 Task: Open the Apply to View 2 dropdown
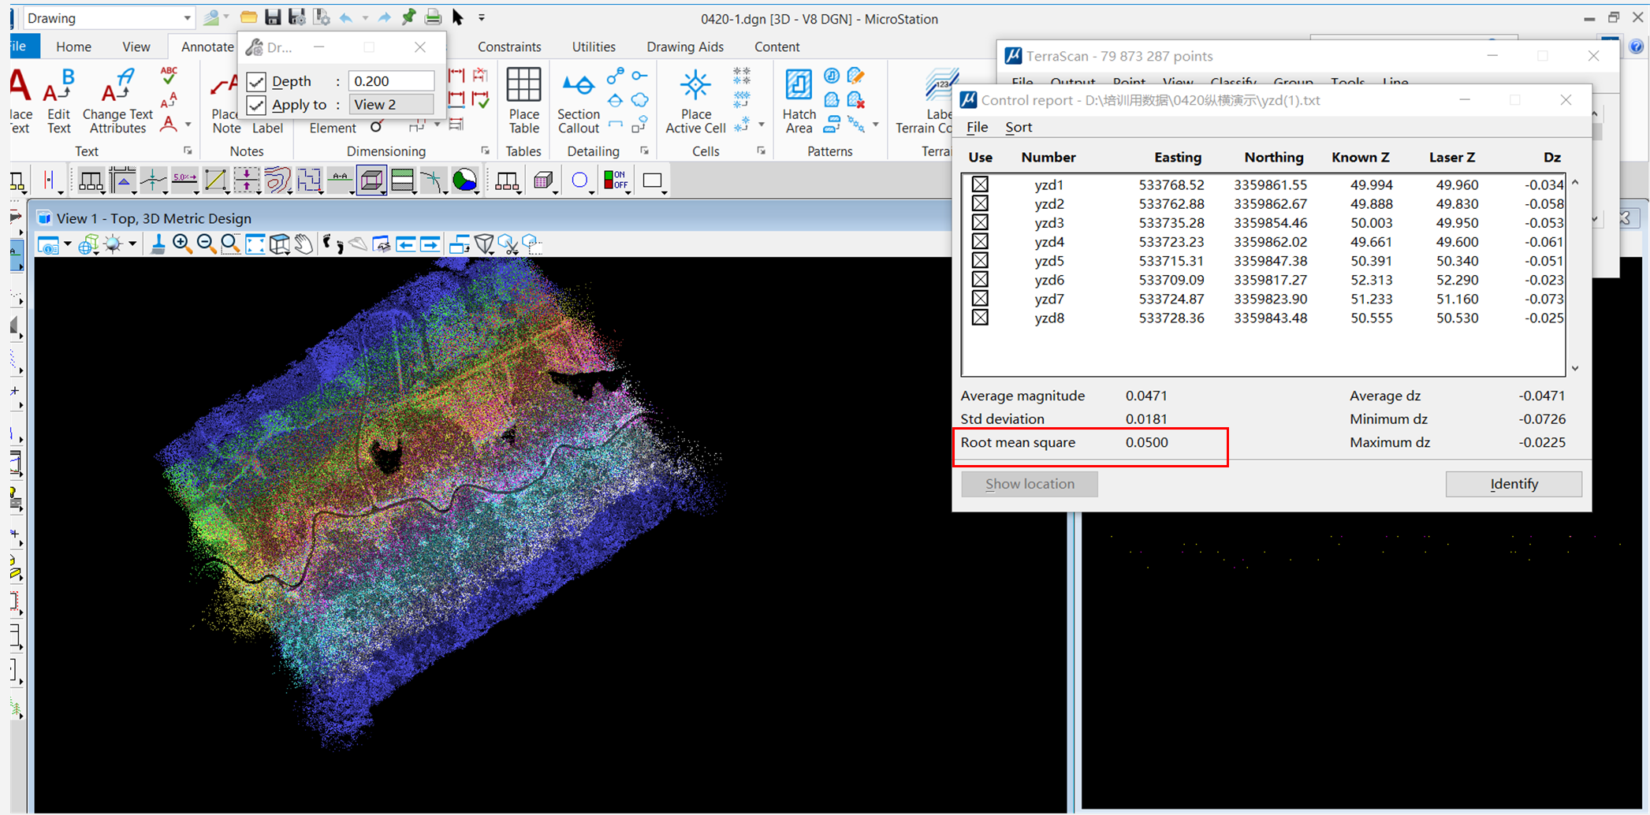391,105
